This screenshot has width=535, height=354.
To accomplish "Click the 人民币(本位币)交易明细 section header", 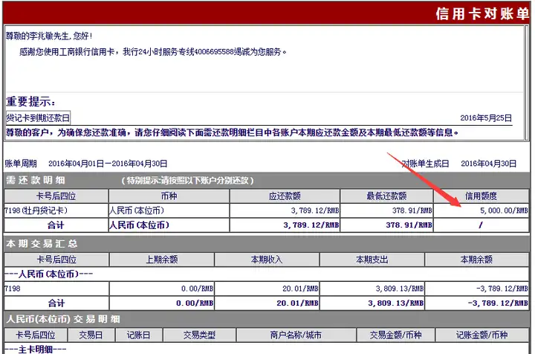I will point(63,319).
